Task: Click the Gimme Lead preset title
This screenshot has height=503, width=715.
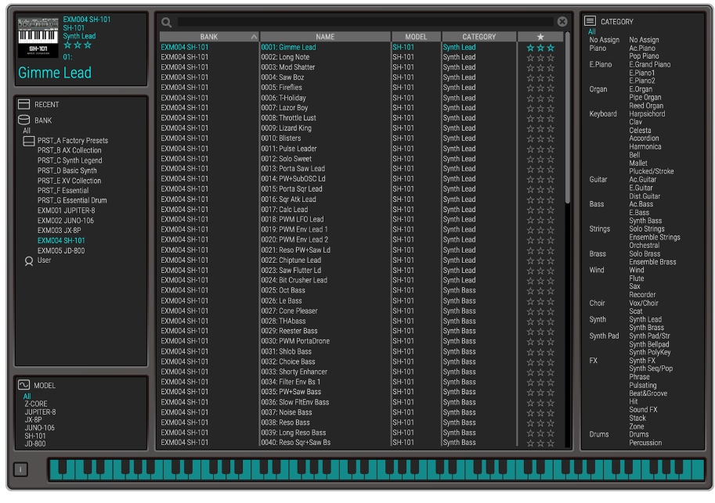Action: coord(55,73)
